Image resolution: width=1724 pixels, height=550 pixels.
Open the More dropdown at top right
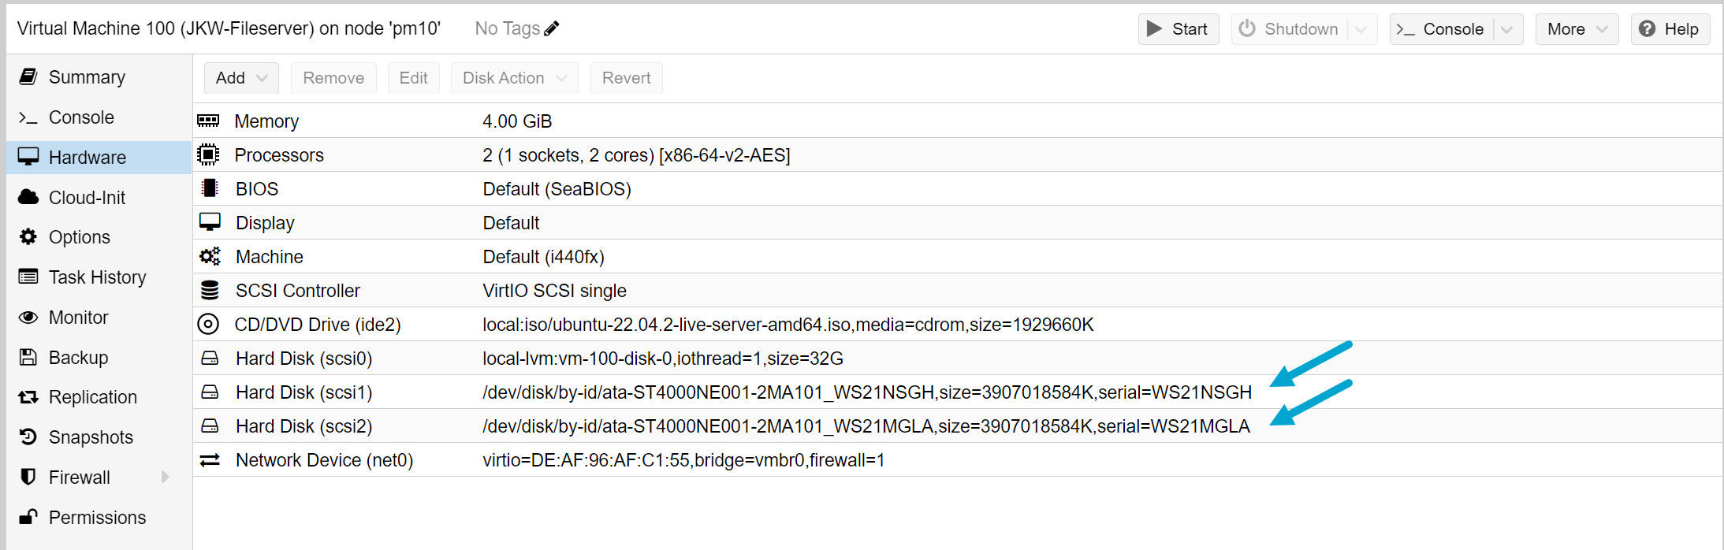point(1576,28)
